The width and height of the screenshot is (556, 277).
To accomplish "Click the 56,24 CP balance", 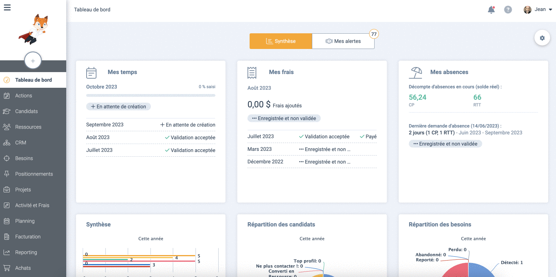I will (x=418, y=97).
